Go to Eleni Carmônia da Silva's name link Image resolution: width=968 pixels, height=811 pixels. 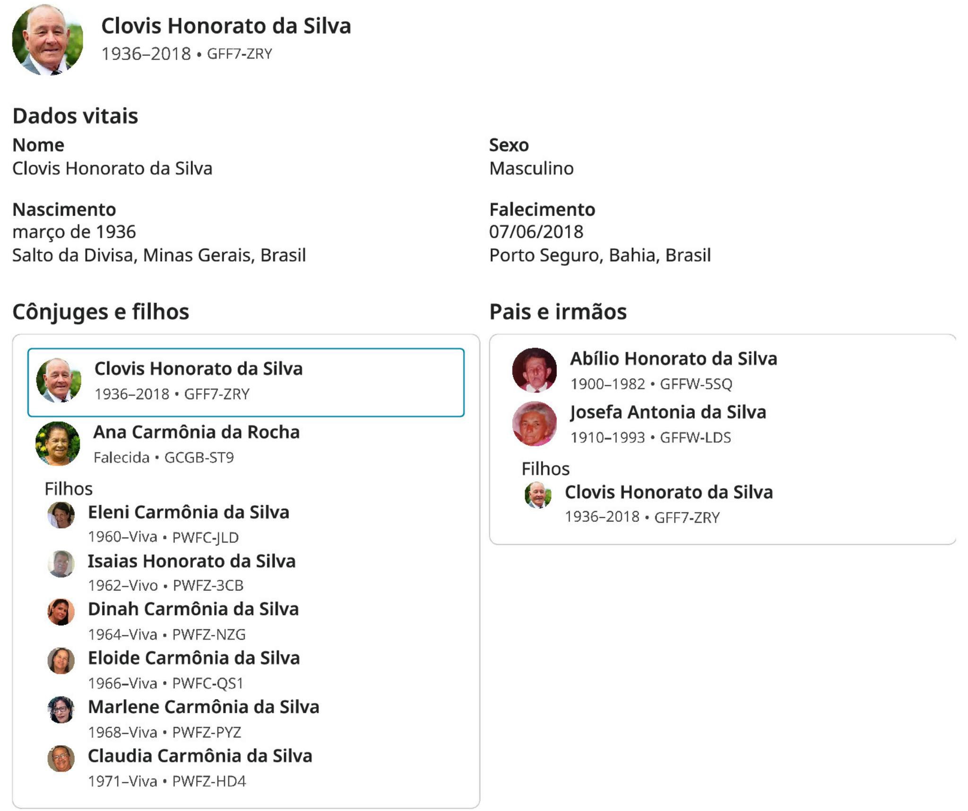pyautogui.click(x=189, y=512)
